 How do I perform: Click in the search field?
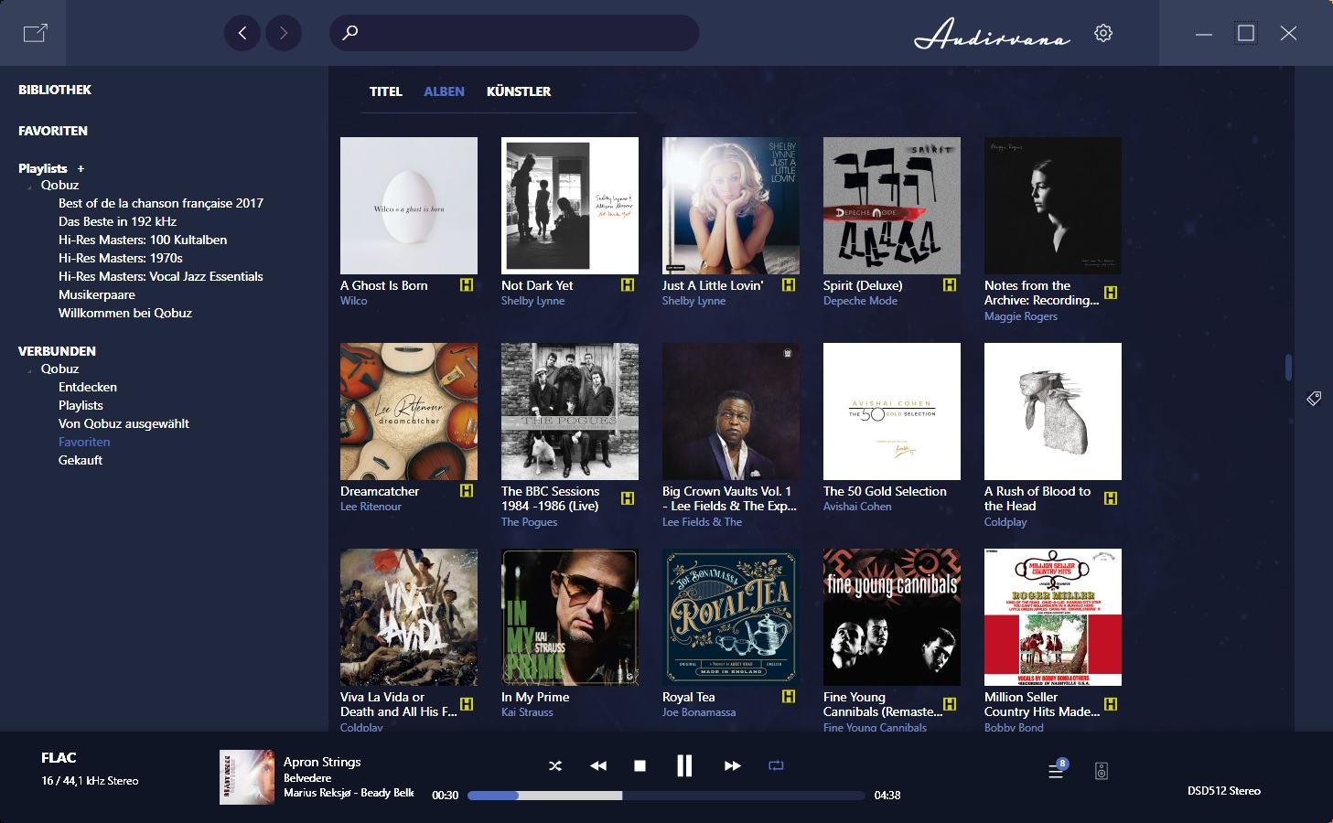tap(514, 33)
